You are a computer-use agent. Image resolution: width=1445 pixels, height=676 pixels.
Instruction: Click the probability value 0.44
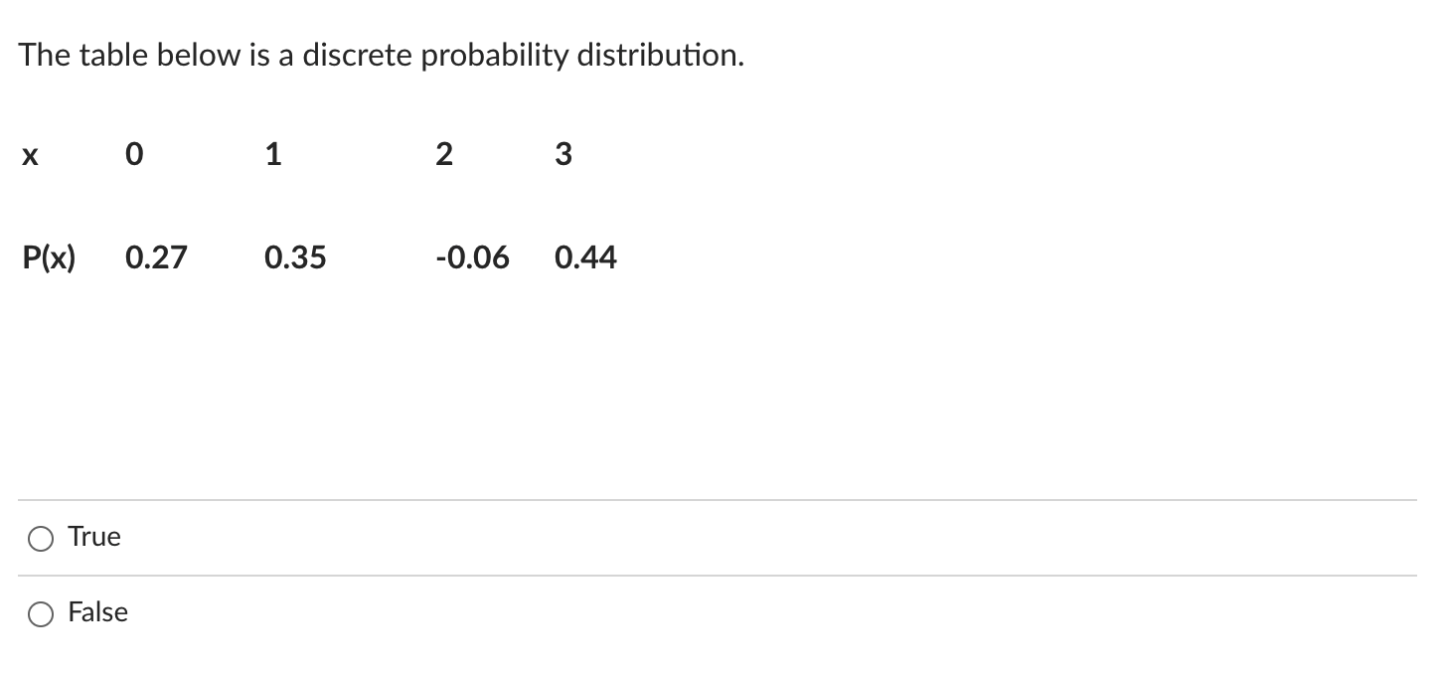(x=586, y=257)
